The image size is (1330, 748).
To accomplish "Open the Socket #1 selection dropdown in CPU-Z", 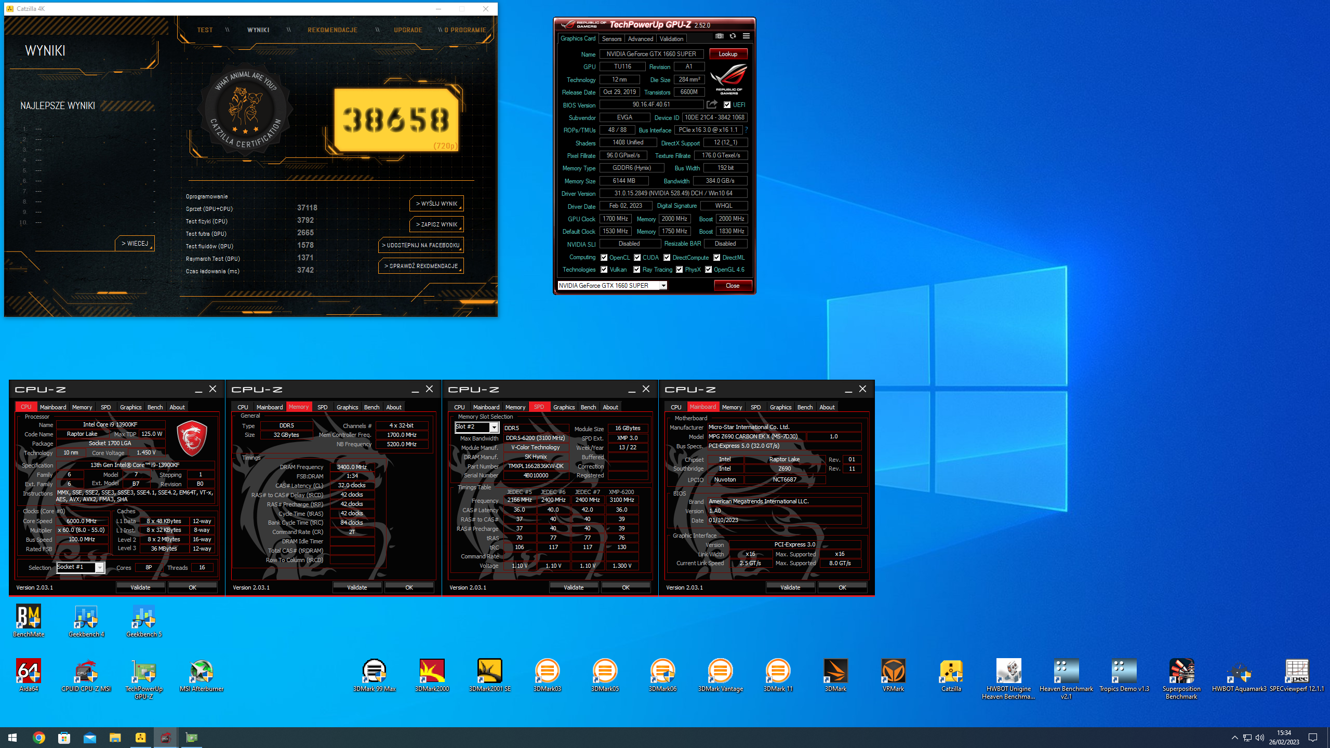I will [81, 567].
